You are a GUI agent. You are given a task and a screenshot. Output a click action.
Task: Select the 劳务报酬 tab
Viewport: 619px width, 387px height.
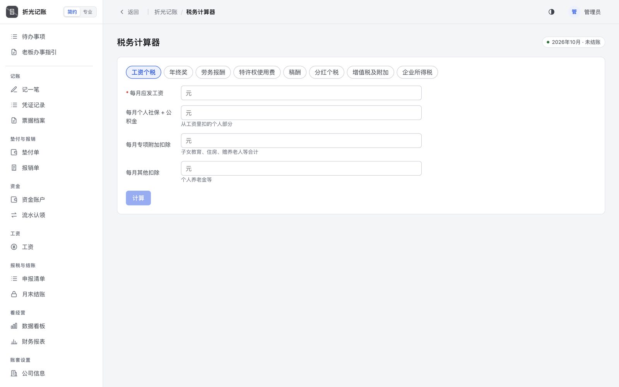(x=213, y=72)
